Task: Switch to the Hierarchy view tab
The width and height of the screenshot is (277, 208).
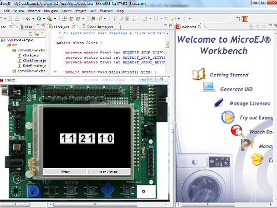Action: click(27, 27)
